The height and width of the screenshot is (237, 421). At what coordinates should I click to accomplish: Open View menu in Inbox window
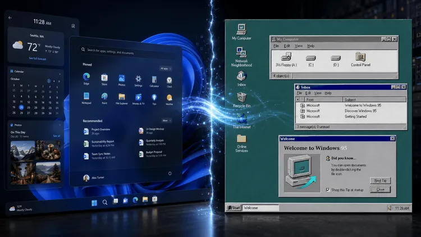pos(318,93)
